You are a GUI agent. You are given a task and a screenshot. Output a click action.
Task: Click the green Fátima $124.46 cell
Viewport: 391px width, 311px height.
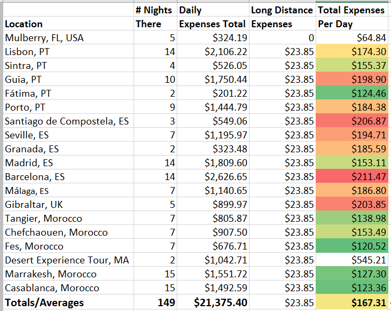351,94
